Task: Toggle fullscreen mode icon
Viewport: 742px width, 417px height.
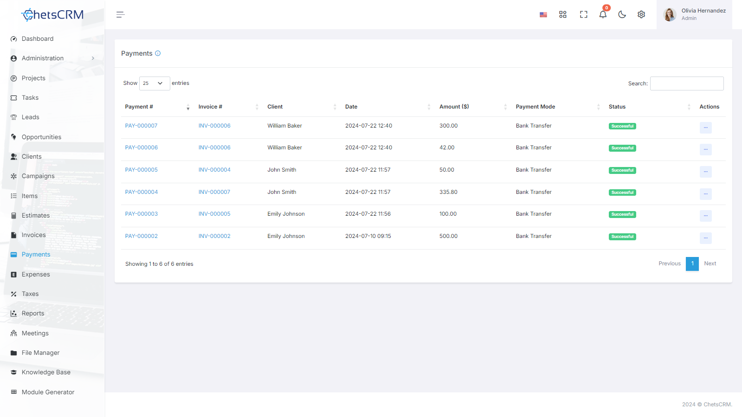Action: [x=584, y=15]
